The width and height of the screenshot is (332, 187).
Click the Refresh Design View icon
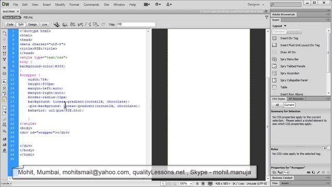(x=103, y=24)
